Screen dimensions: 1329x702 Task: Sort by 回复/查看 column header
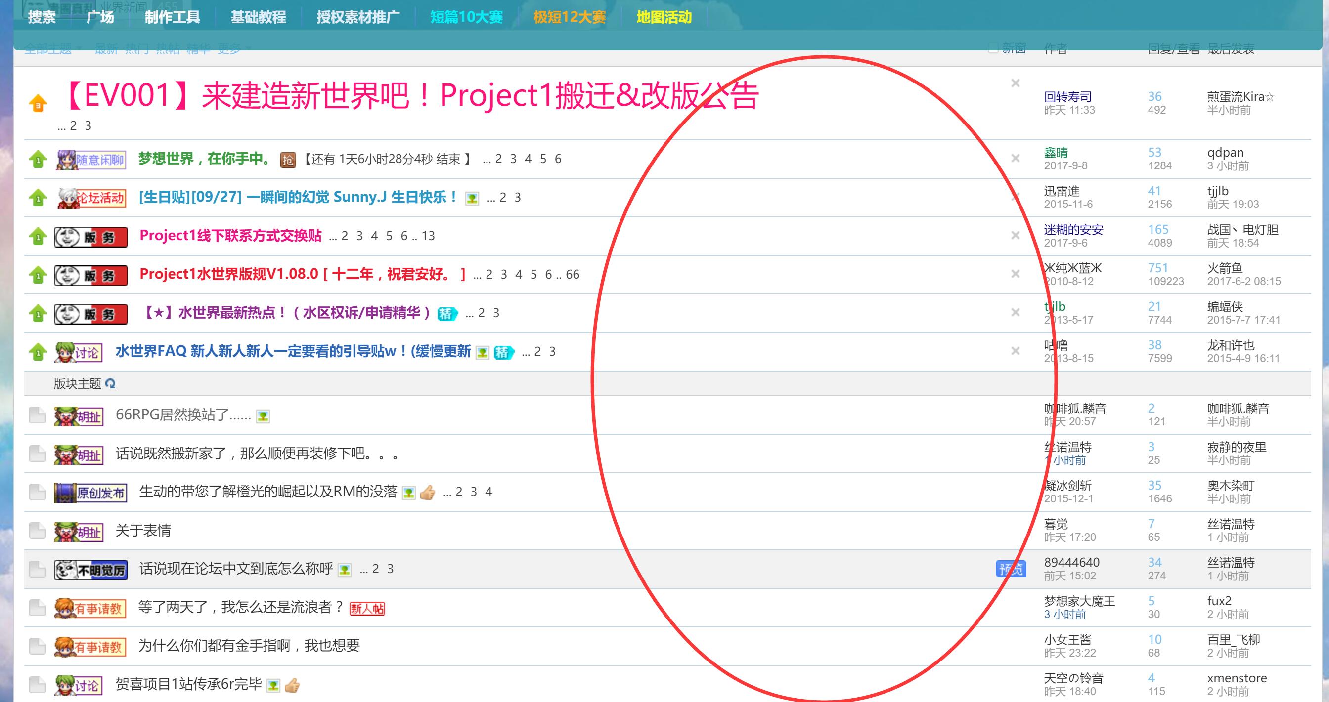pos(1174,49)
